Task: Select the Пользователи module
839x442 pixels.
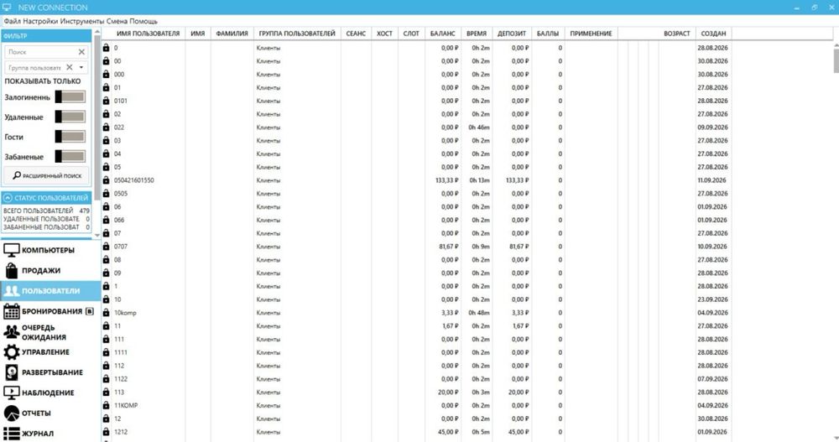Action: click(51, 290)
